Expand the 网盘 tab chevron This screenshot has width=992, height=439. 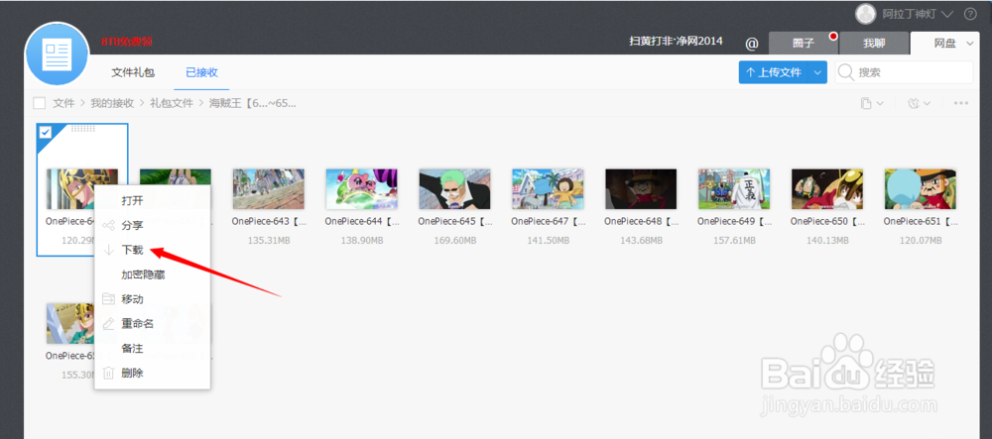coord(970,44)
